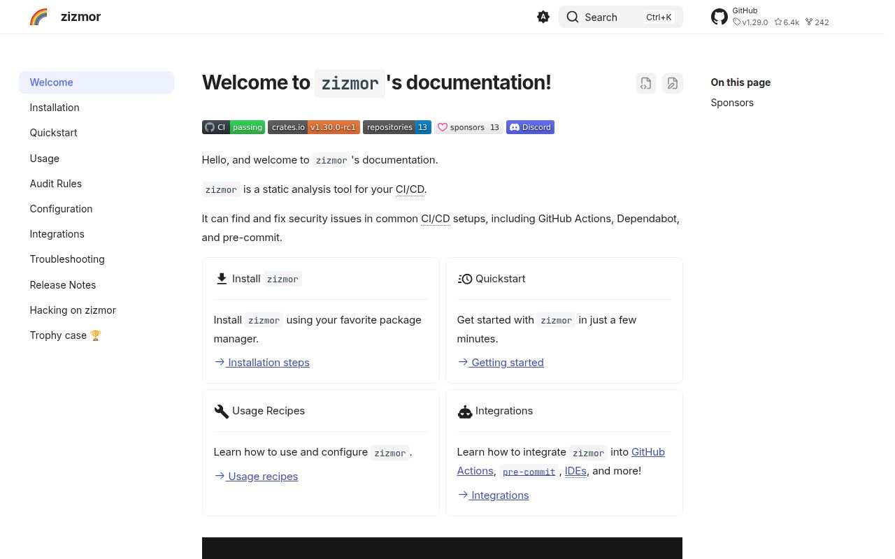Screen dimensions: 895x559
Task: Click the Usage Recipes card title
Action: pos(268,411)
